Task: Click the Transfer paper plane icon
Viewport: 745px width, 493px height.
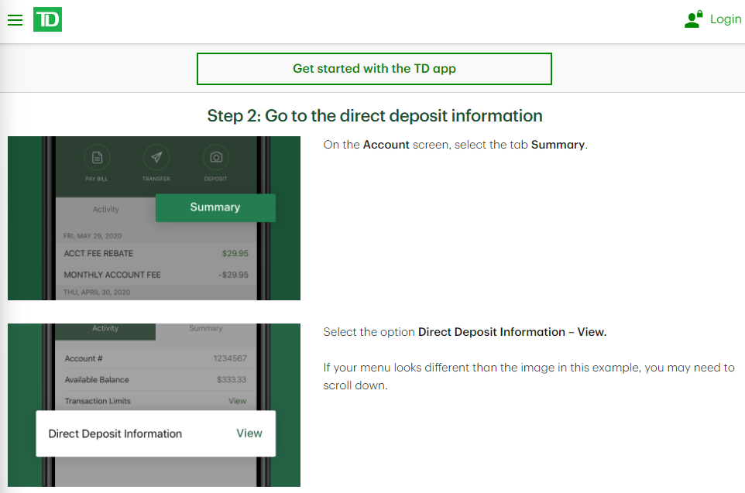Action: 156,158
